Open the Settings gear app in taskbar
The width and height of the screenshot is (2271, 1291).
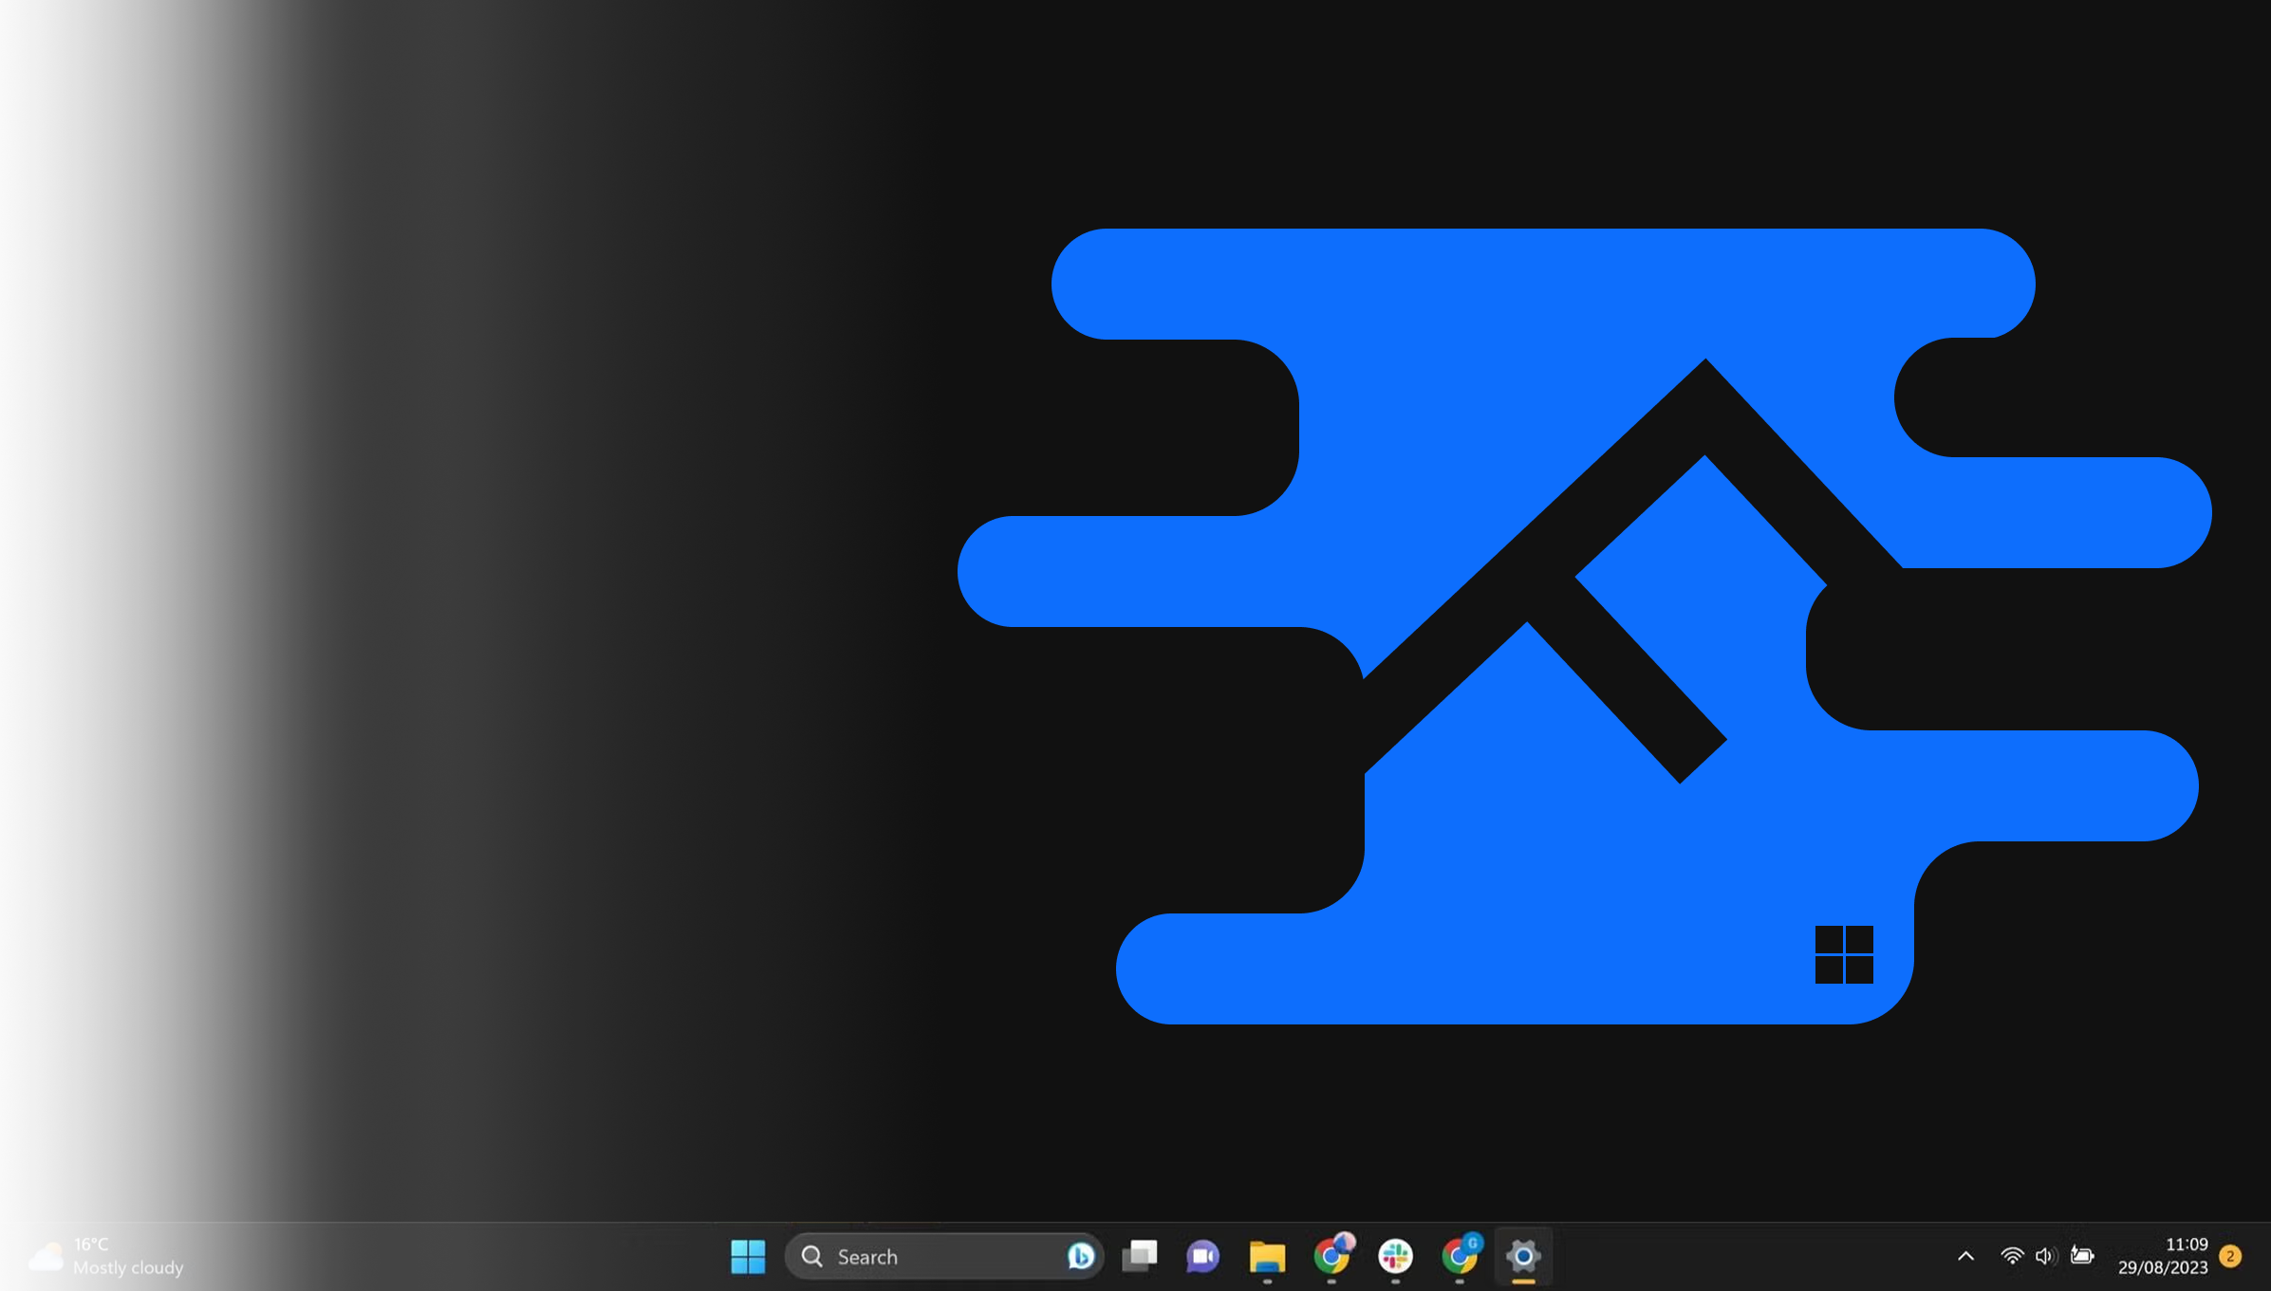[1523, 1256]
